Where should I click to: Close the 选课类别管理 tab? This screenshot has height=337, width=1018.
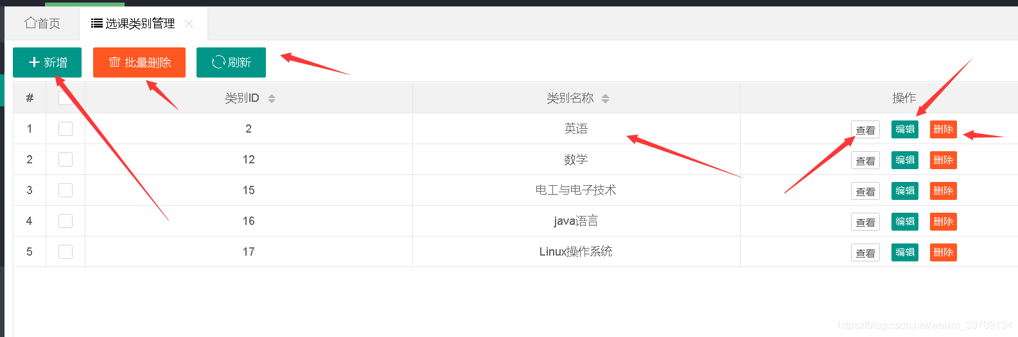(189, 24)
